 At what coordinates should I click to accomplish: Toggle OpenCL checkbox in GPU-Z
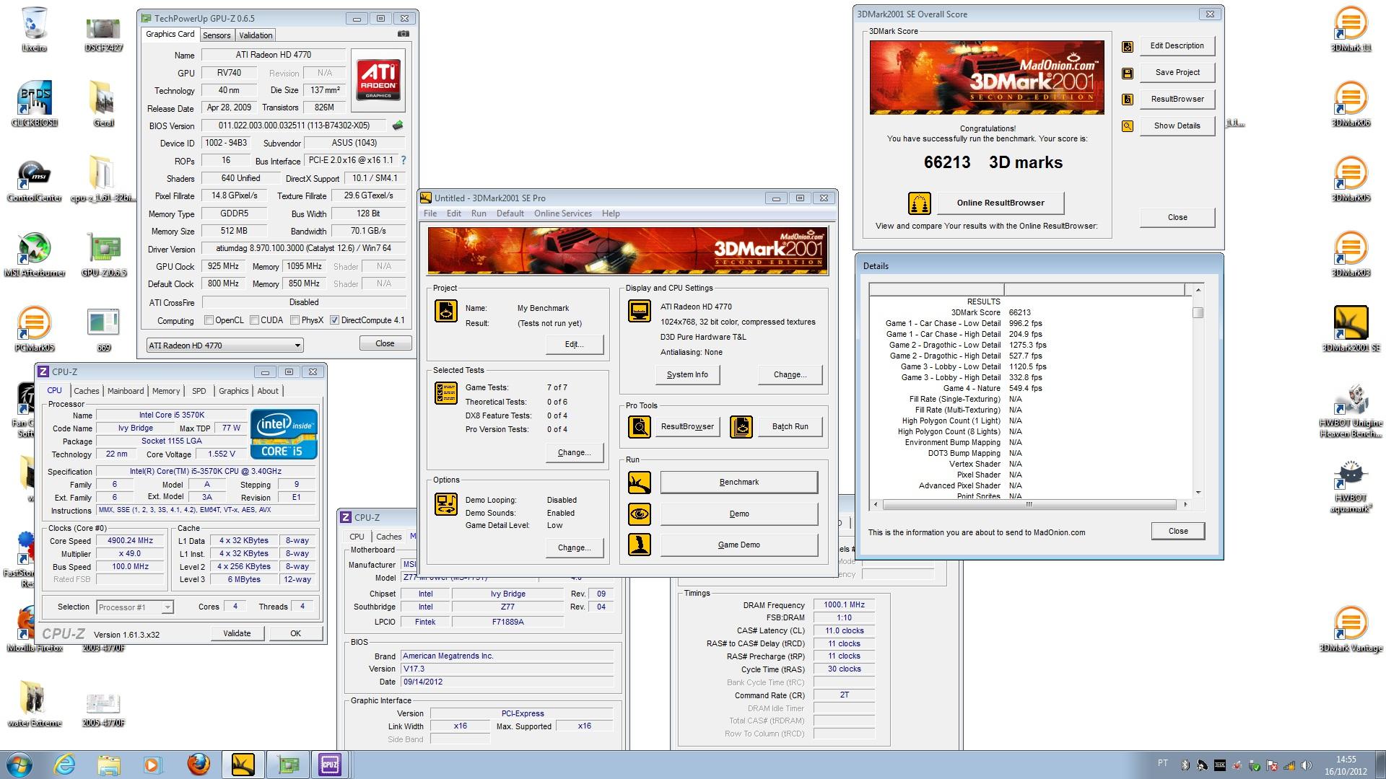[x=209, y=320]
